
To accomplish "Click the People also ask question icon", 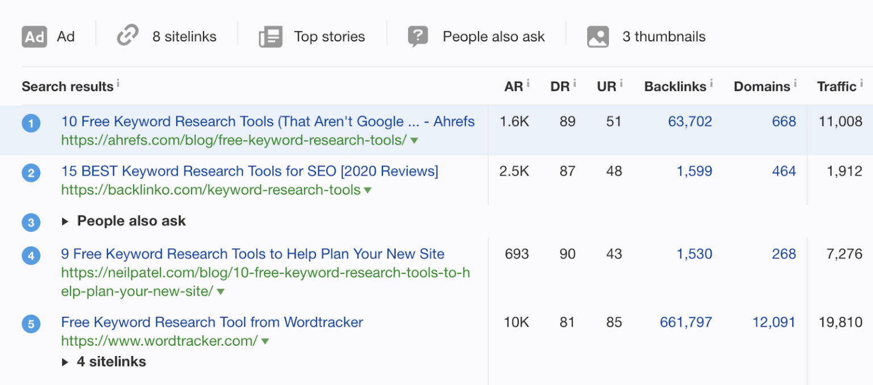I will (418, 35).
